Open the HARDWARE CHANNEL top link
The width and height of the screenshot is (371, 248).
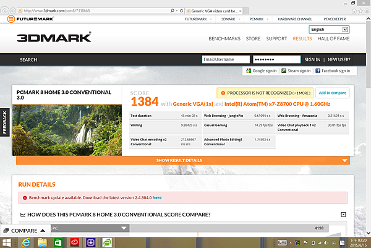coord(295,19)
